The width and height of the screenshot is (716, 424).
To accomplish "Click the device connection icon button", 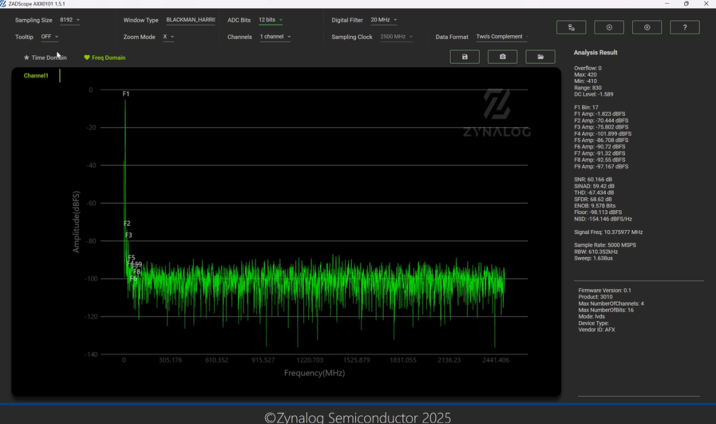I will click(x=571, y=27).
